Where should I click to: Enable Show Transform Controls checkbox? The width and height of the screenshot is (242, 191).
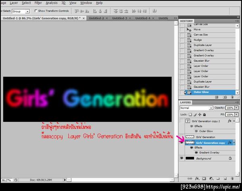[x=36, y=11]
